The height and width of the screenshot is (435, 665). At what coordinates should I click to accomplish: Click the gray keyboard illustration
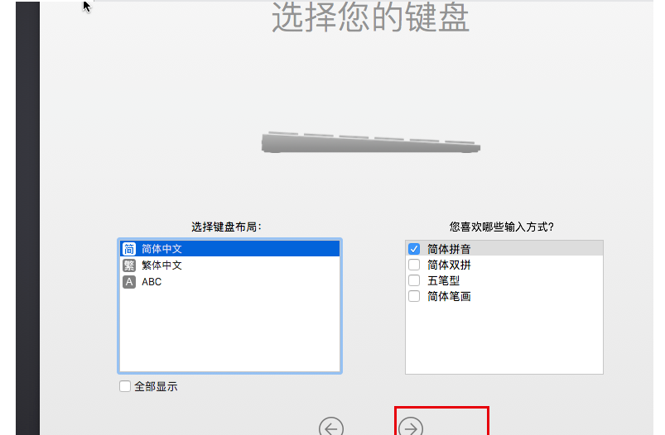(371, 142)
